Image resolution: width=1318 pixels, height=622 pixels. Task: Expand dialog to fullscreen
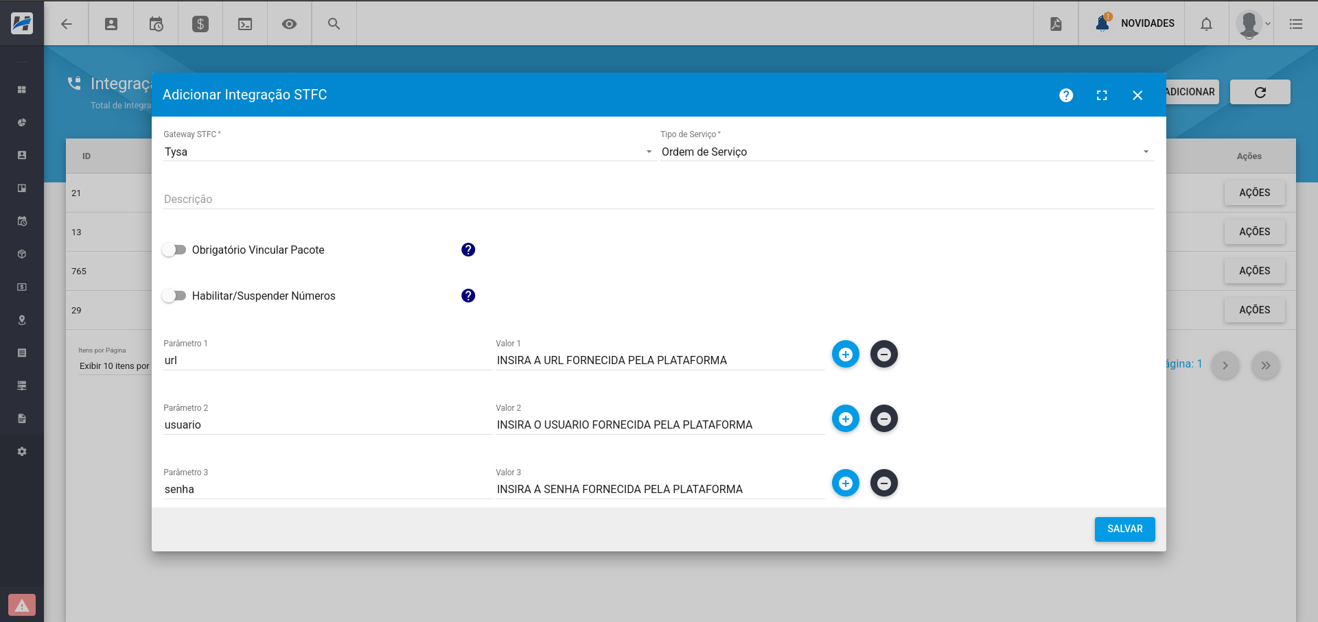[x=1102, y=95]
